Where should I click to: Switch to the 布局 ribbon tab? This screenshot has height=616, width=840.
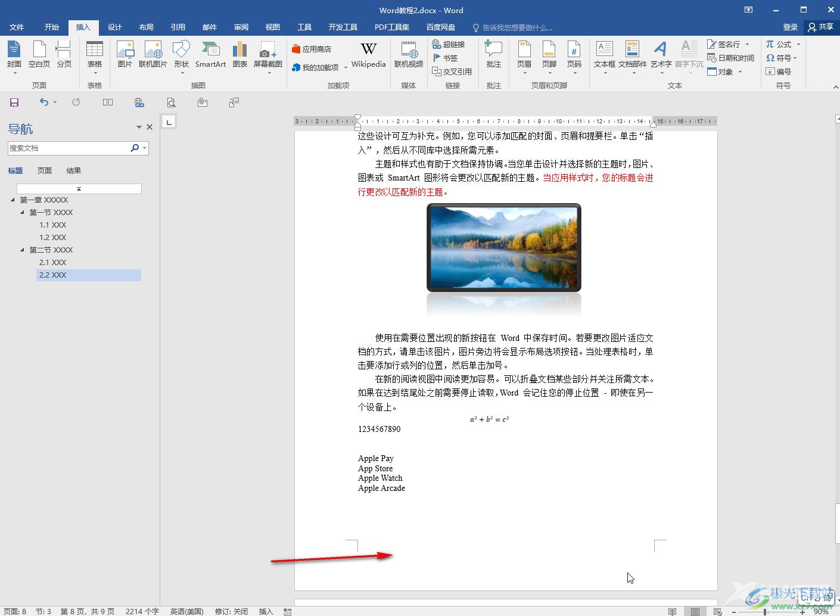(x=147, y=27)
